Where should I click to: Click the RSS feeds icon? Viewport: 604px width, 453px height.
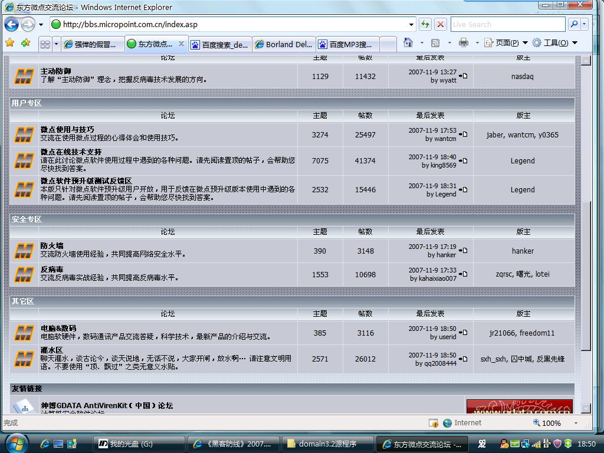435,43
